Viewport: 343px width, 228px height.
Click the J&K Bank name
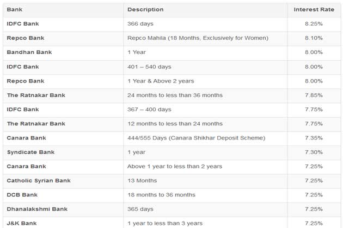click(x=21, y=223)
